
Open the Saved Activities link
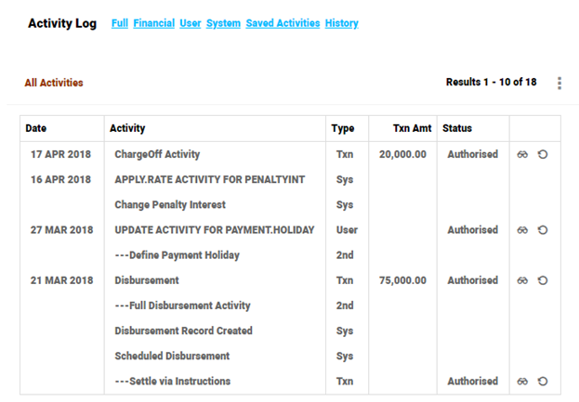[283, 23]
